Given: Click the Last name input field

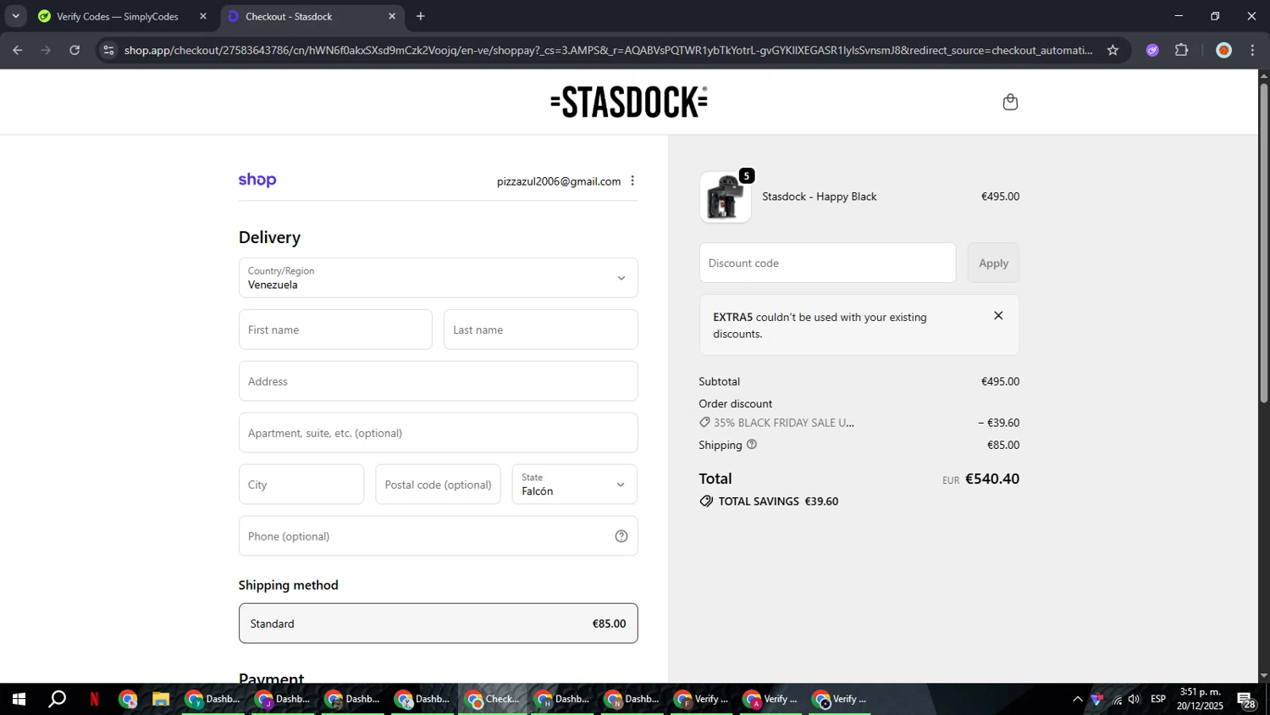Looking at the screenshot, I should (540, 330).
